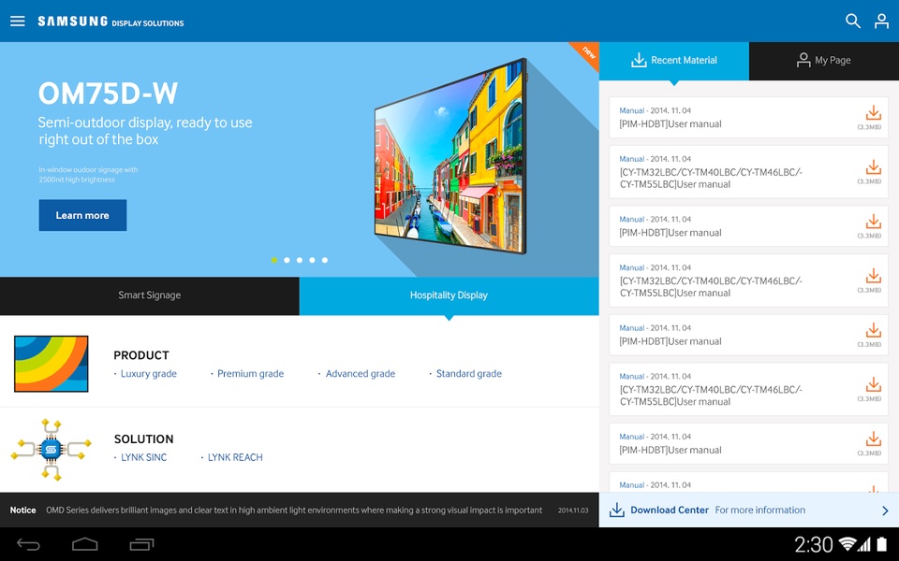Select the Smart Signage tab
The image size is (899, 561).
[150, 295]
